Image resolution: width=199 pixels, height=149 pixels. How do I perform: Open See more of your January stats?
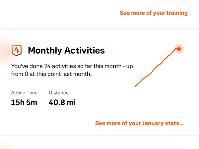[x=139, y=124]
